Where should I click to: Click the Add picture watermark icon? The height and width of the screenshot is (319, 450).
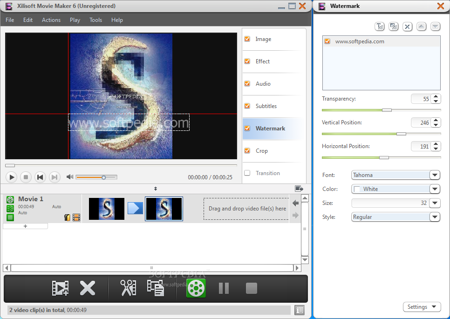click(393, 27)
